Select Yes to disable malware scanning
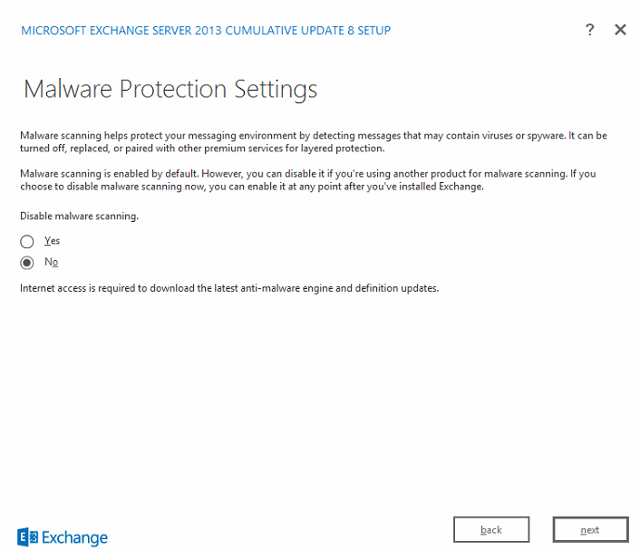Viewport: 640px width, 551px height. coord(27,242)
